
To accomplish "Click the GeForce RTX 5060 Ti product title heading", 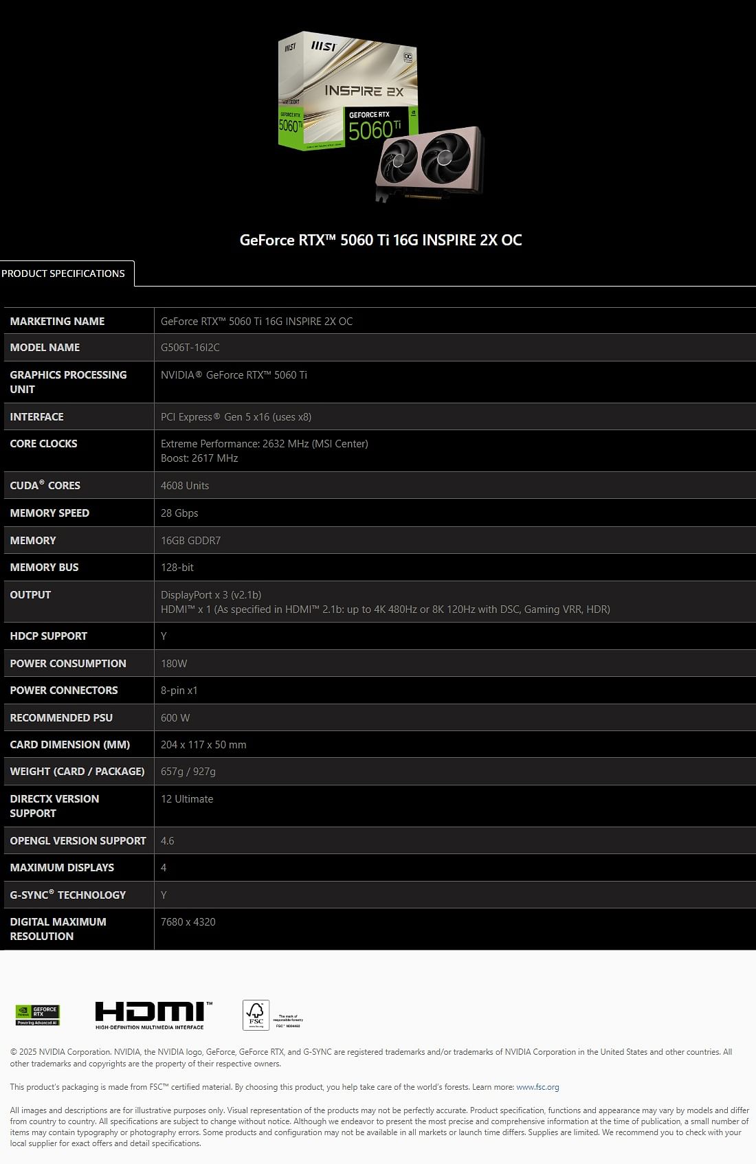I will pos(381,240).
